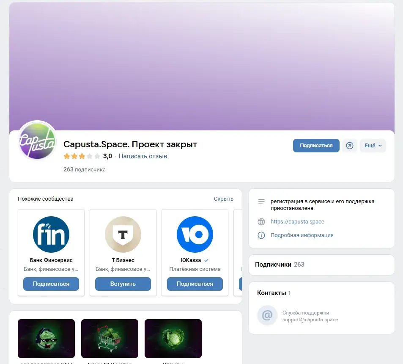Hide similar communities with Скрыть

(x=224, y=199)
